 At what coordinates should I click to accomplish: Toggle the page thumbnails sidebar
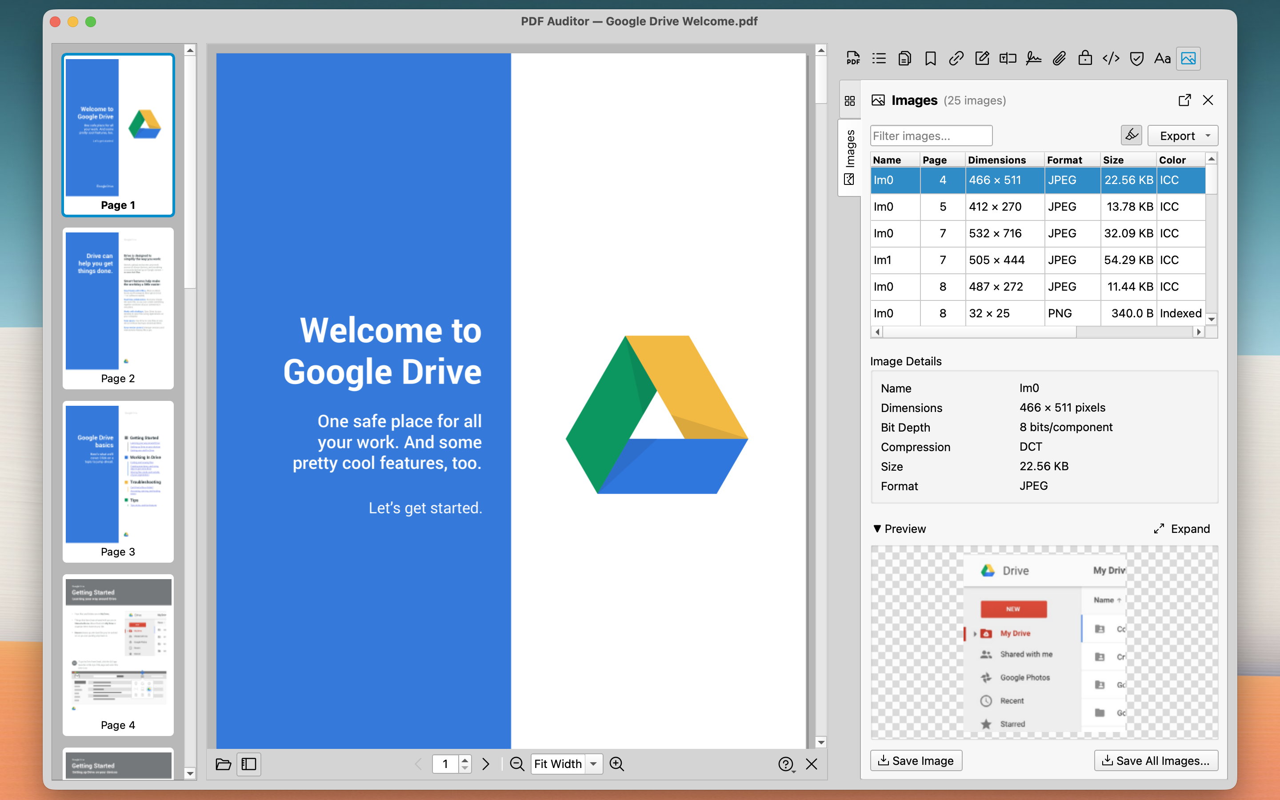point(248,764)
